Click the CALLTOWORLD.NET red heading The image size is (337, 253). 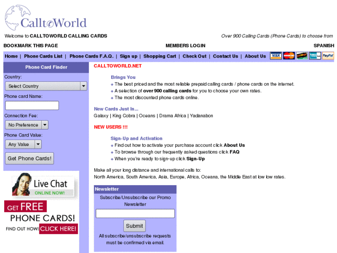coord(118,66)
